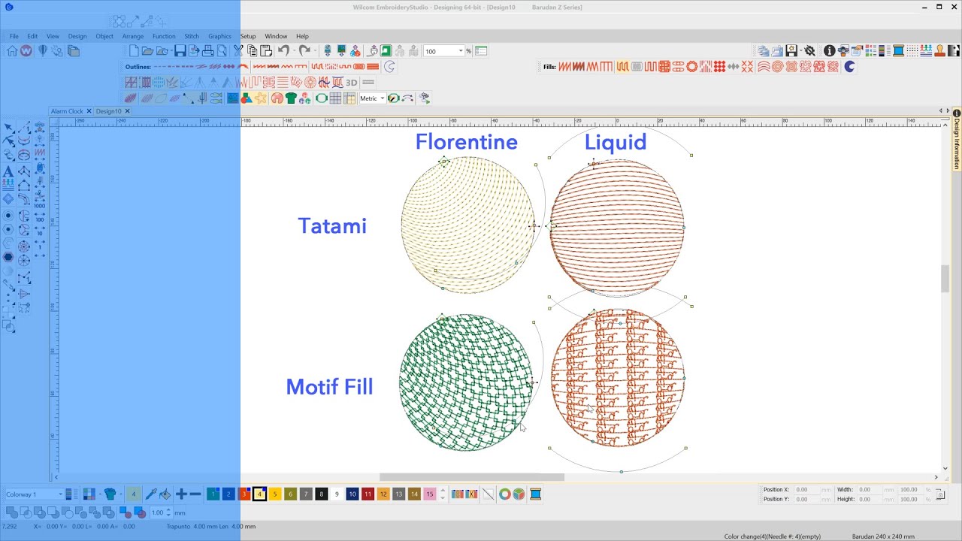
Task: Select the Tatami fill stitch icon
Action: (x=622, y=67)
